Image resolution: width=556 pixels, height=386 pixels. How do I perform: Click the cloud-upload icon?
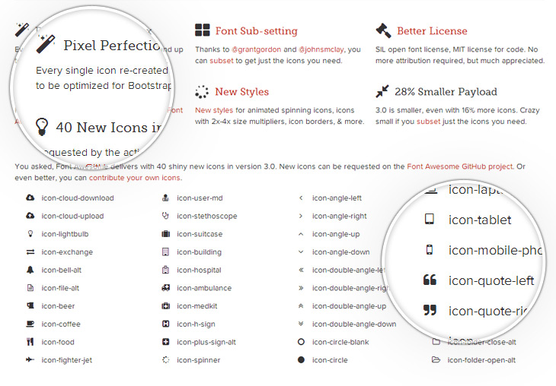30,216
